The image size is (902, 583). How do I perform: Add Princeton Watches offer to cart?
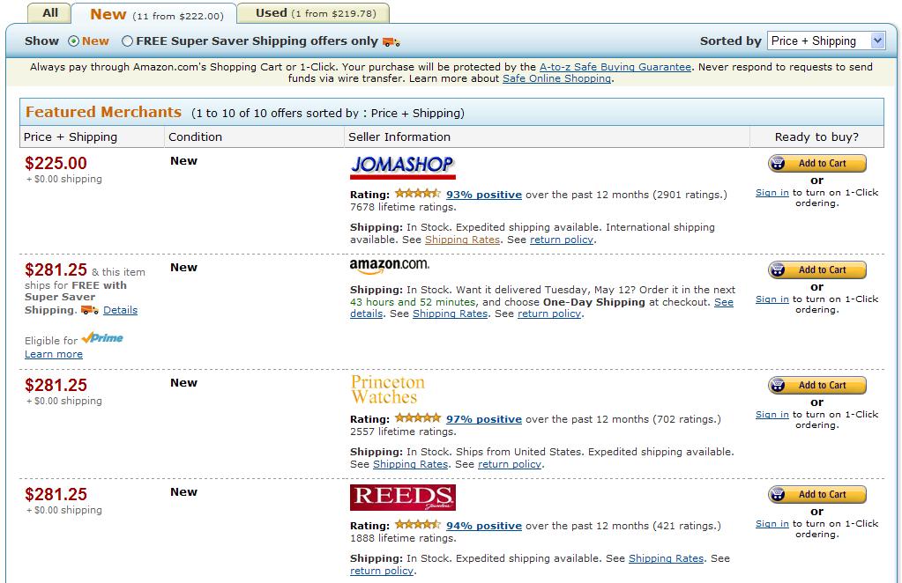click(x=816, y=385)
